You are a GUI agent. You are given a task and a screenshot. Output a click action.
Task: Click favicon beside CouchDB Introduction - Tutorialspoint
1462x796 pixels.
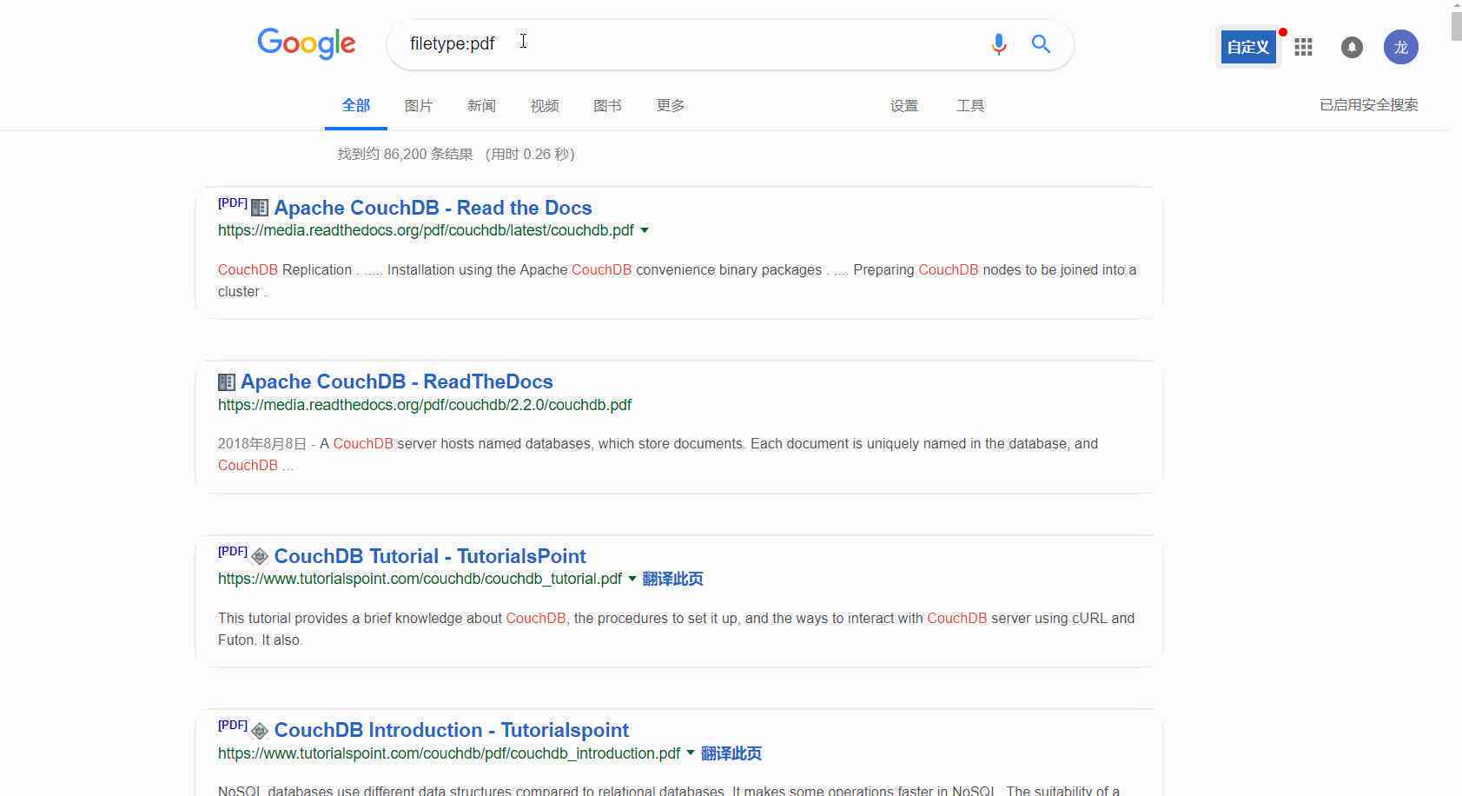pyautogui.click(x=259, y=731)
